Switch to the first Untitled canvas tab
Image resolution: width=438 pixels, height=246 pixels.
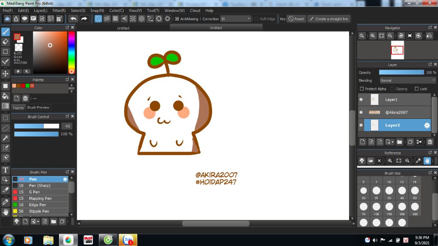coord(123,28)
